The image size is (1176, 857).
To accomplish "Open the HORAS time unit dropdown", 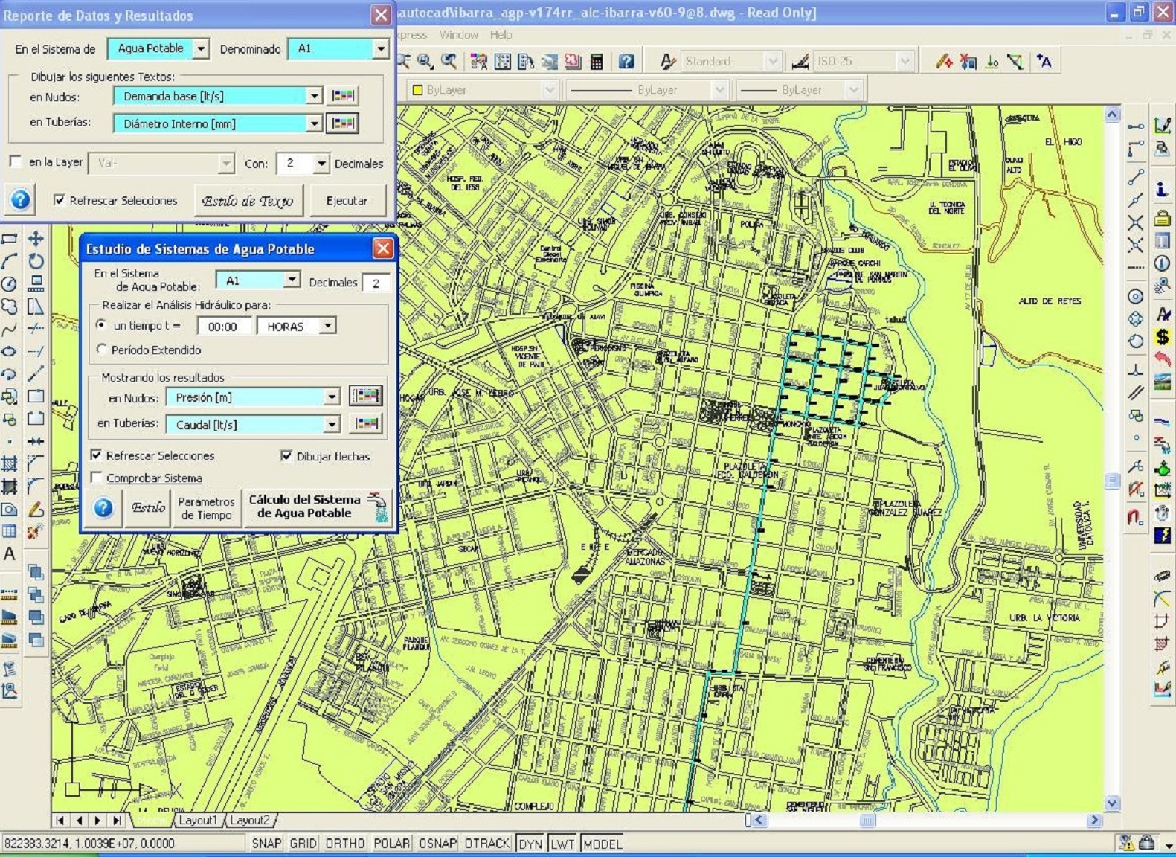I will tap(327, 326).
